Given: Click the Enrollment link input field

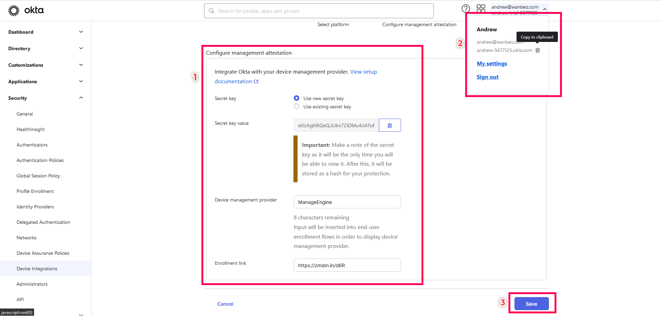Looking at the screenshot, I should (x=347, y=265).
